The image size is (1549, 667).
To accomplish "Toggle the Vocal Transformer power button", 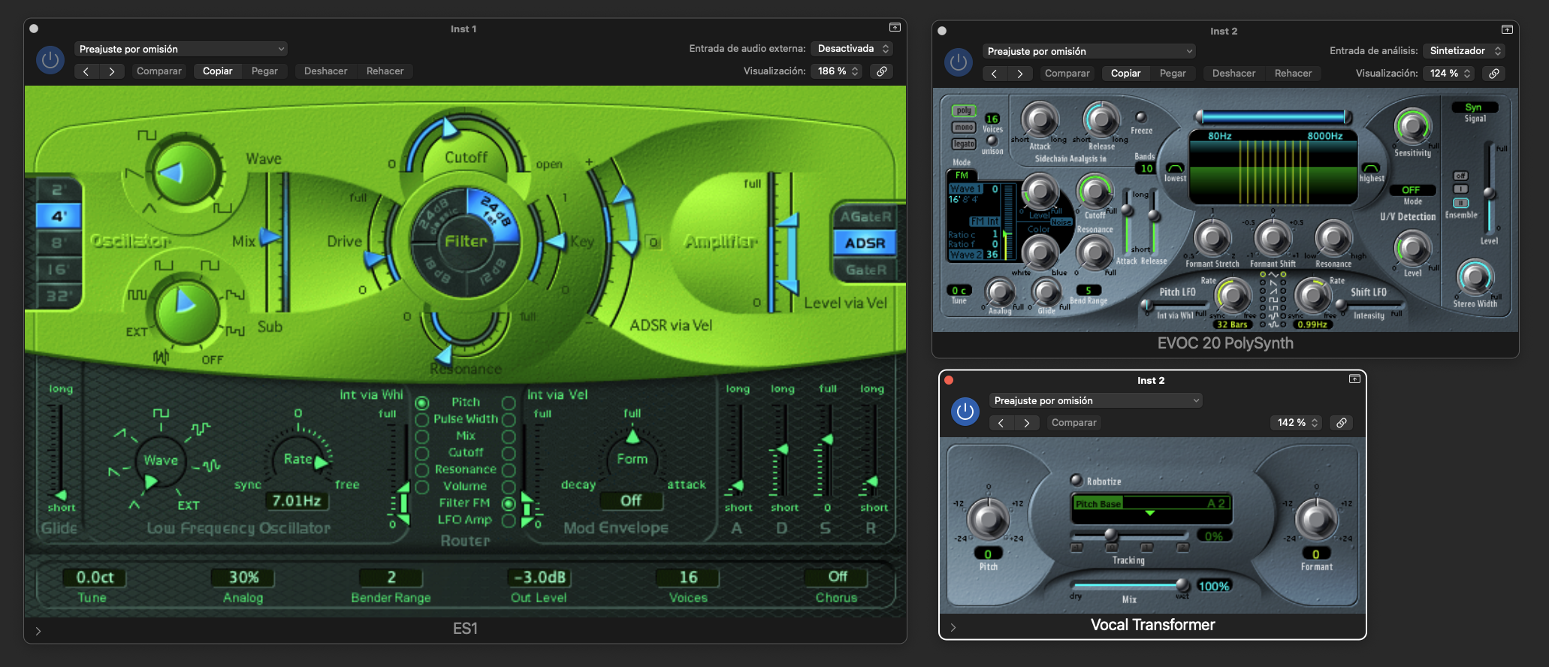I will [965, 412].
